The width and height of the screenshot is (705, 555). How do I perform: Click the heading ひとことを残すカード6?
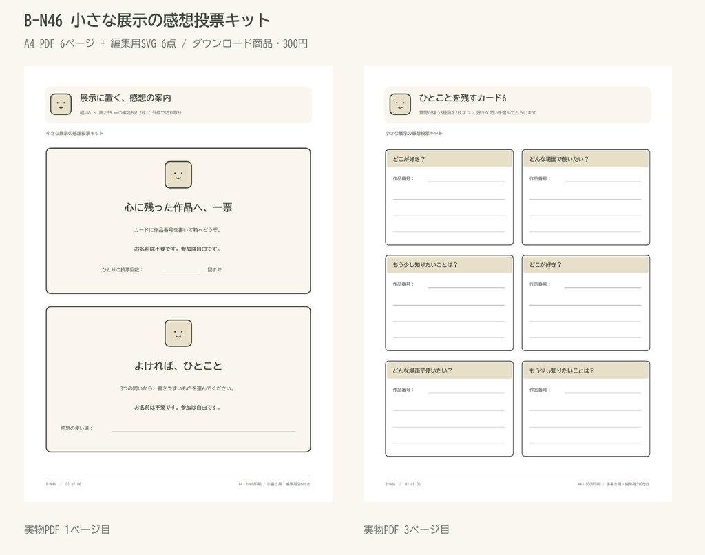[x=463, y=98]
